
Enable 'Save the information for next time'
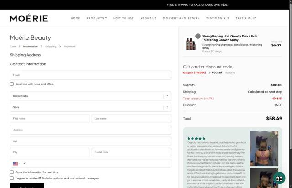tap(12, 172)
